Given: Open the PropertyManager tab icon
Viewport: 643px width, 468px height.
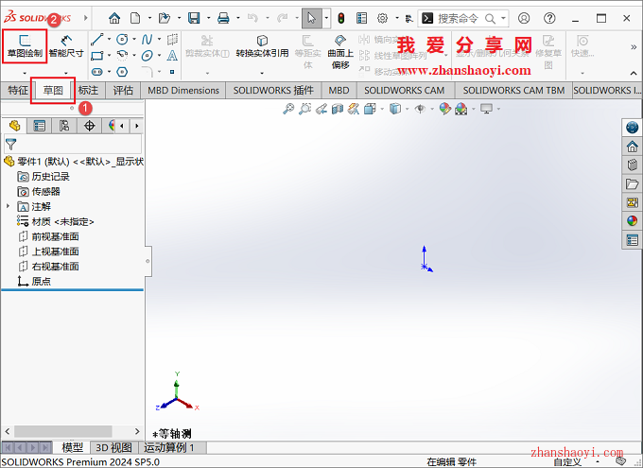Looking at the screenshot, I should [39, 126].
